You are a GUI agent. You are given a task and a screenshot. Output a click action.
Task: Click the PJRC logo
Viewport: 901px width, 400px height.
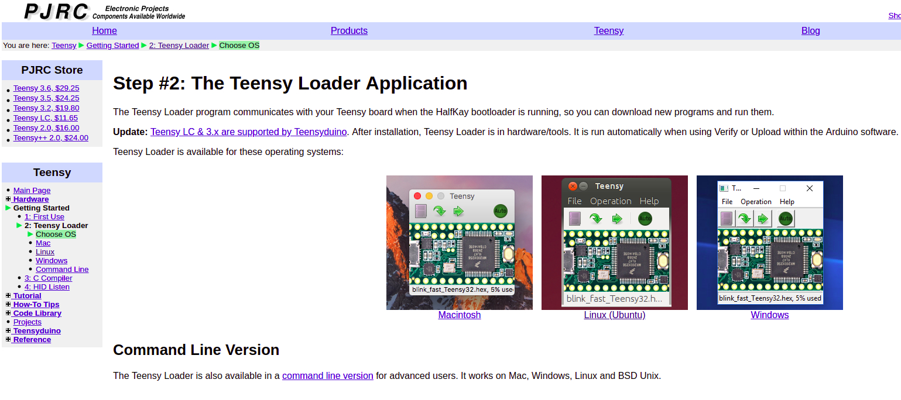click(x=57, y=11)
